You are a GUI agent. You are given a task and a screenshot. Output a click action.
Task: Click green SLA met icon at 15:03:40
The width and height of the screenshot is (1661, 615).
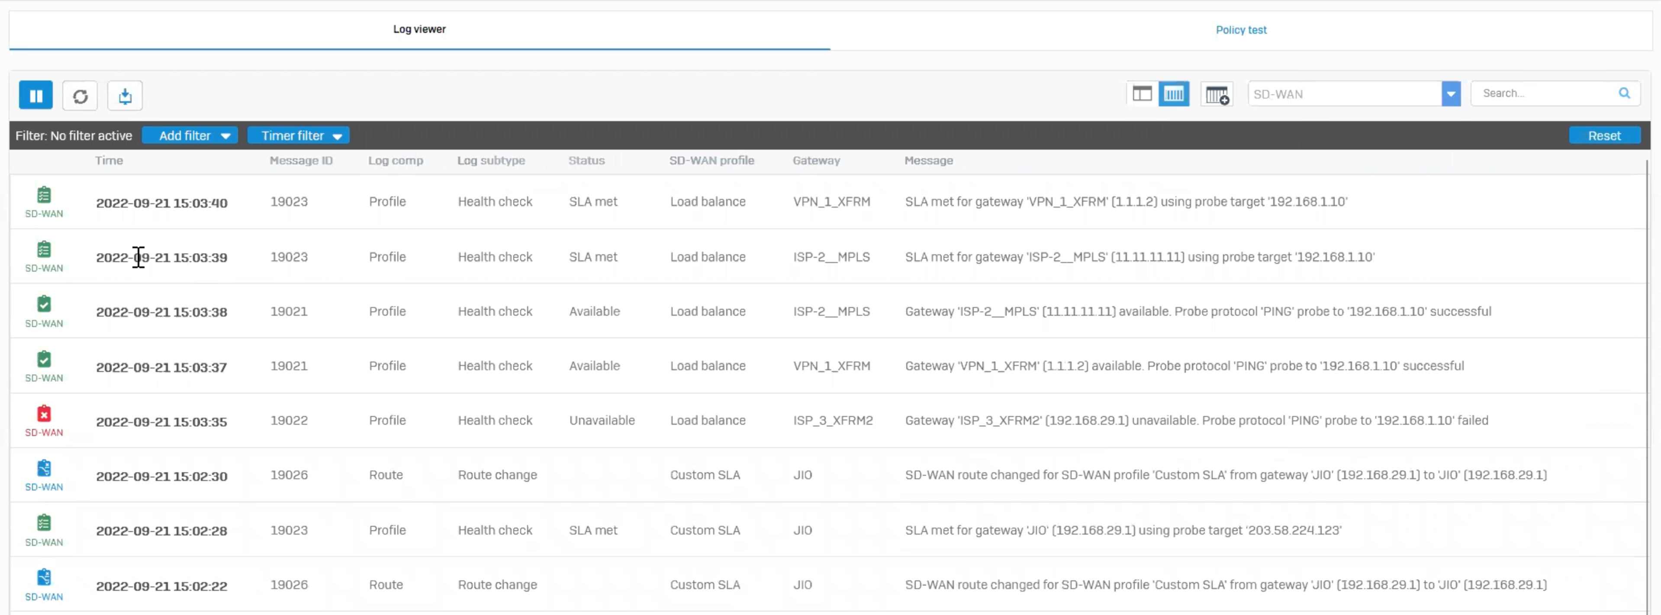[x=44, y=195]
